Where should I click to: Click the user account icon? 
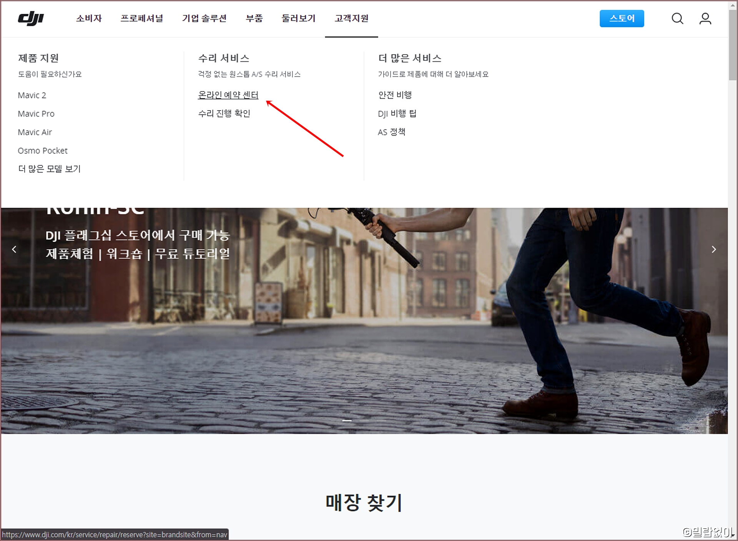coord(705,18)
